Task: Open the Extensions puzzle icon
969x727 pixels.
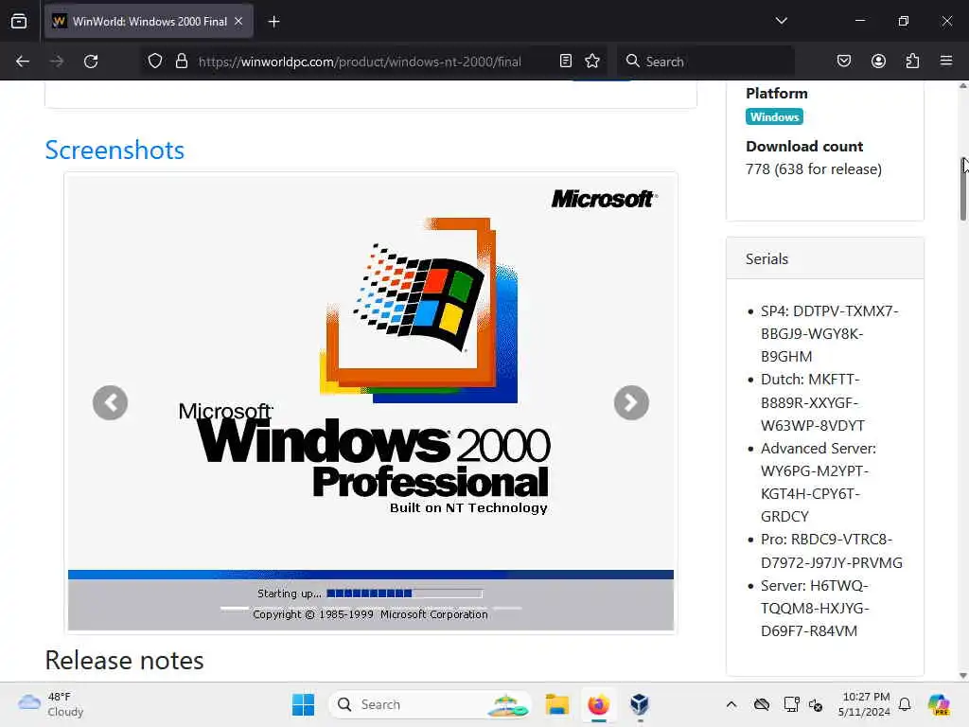Action: point(912,61)
